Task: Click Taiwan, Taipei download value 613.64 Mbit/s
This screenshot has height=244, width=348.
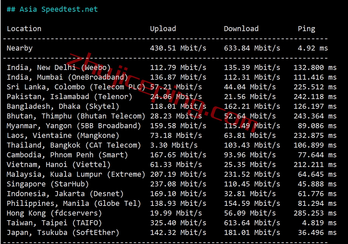Action: pyautogui.click(x=252, y=223)
